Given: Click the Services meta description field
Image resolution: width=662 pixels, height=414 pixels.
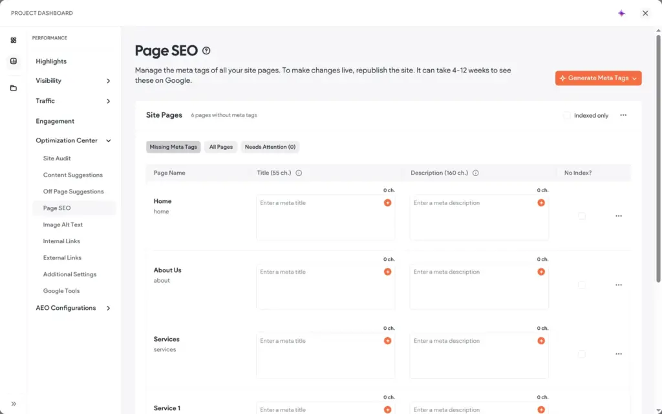Looking at the screenshot, I should click(x=479, y=355).
